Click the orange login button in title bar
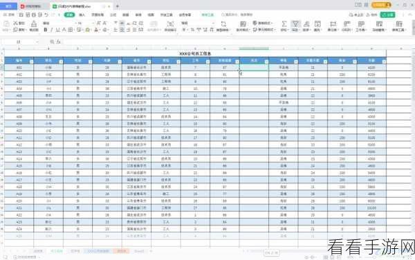The width and height of the screenshot is (415, 260). tap(381, 5)
